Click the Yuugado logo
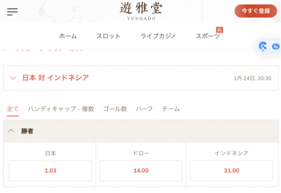The height and width of the screenshot is (193, 281). (141, 11)
